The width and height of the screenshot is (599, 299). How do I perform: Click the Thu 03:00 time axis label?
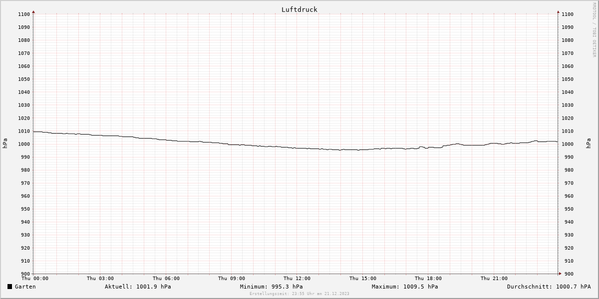100,279
